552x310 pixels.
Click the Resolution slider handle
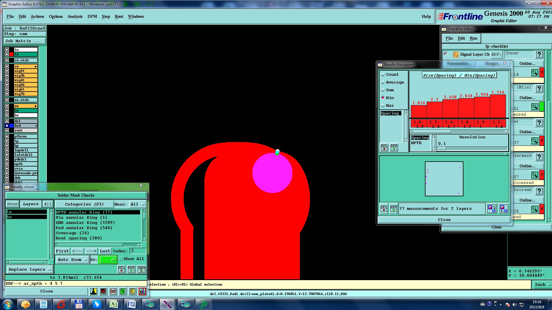click(442, 149)
